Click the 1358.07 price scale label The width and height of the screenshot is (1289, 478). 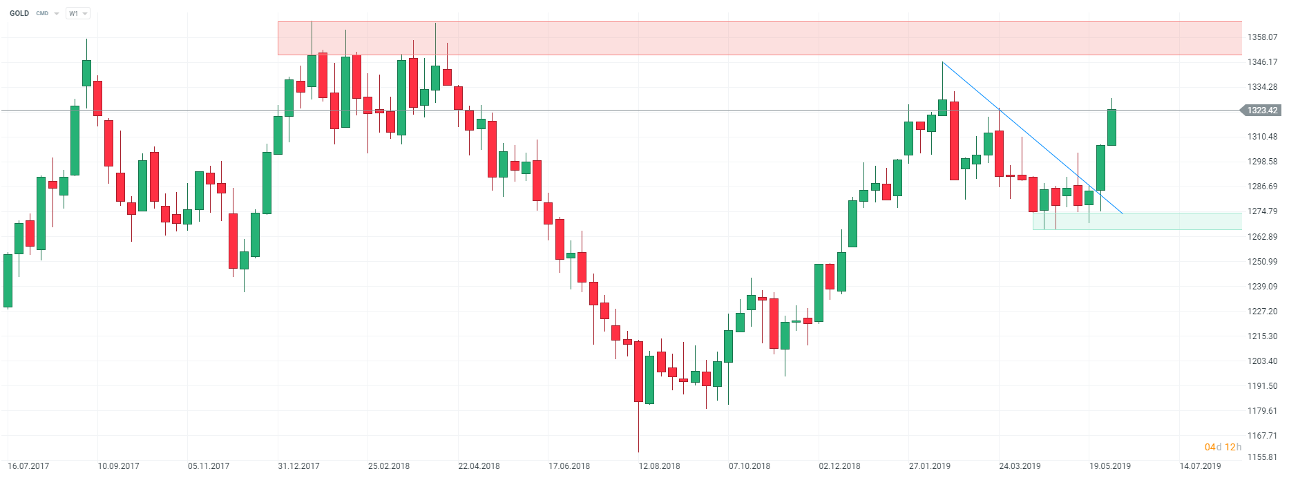point(1262,37)
